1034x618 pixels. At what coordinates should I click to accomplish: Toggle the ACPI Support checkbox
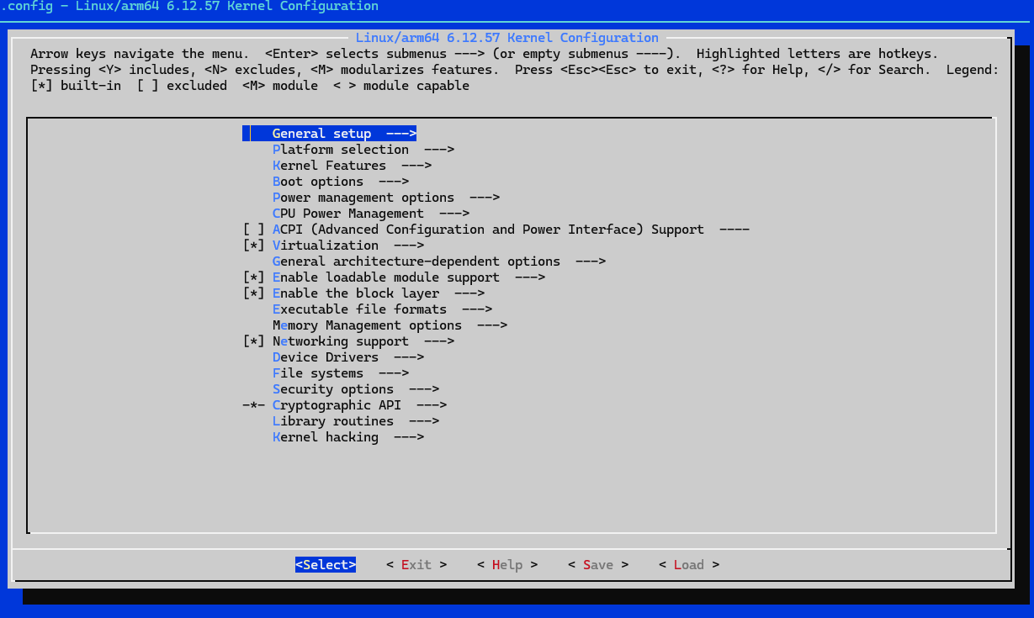[254, 230]
